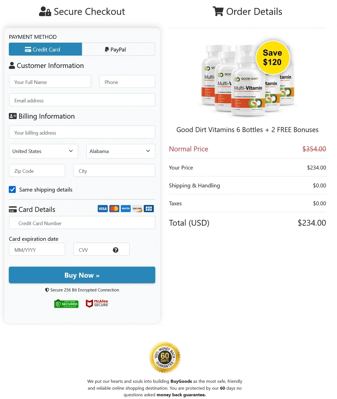Click the Discover card icon
The height and width of the screenshot is (399, 337).
click(x=137, y=208)
